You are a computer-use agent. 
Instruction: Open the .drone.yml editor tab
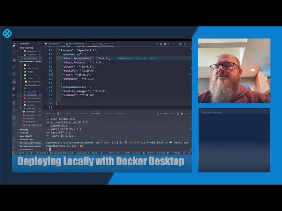(x=52, y=44)
